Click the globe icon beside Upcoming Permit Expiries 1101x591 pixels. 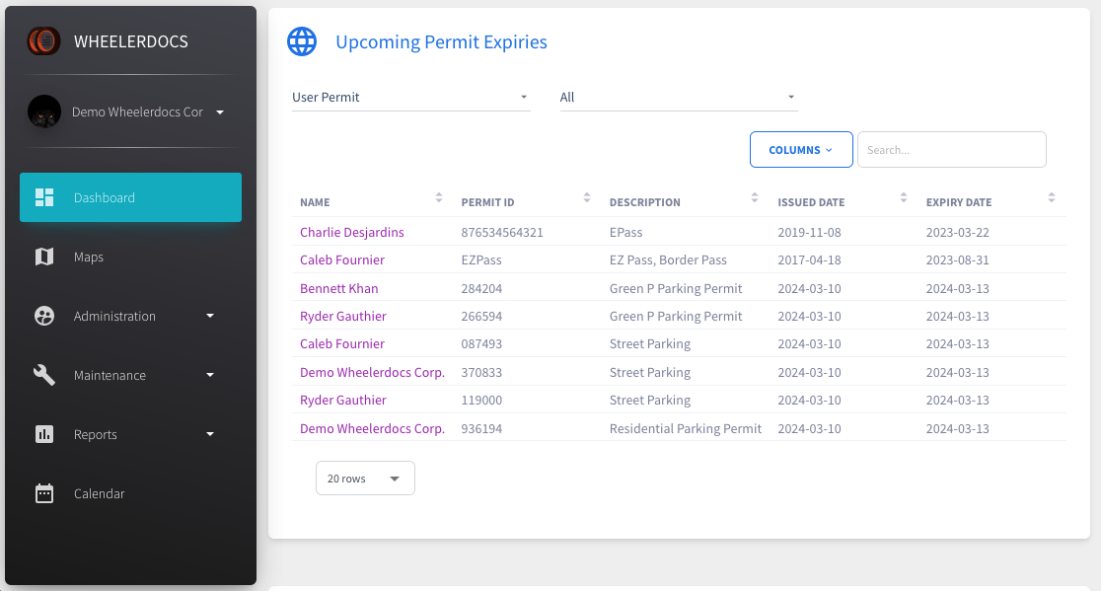(x=302, y=41)
